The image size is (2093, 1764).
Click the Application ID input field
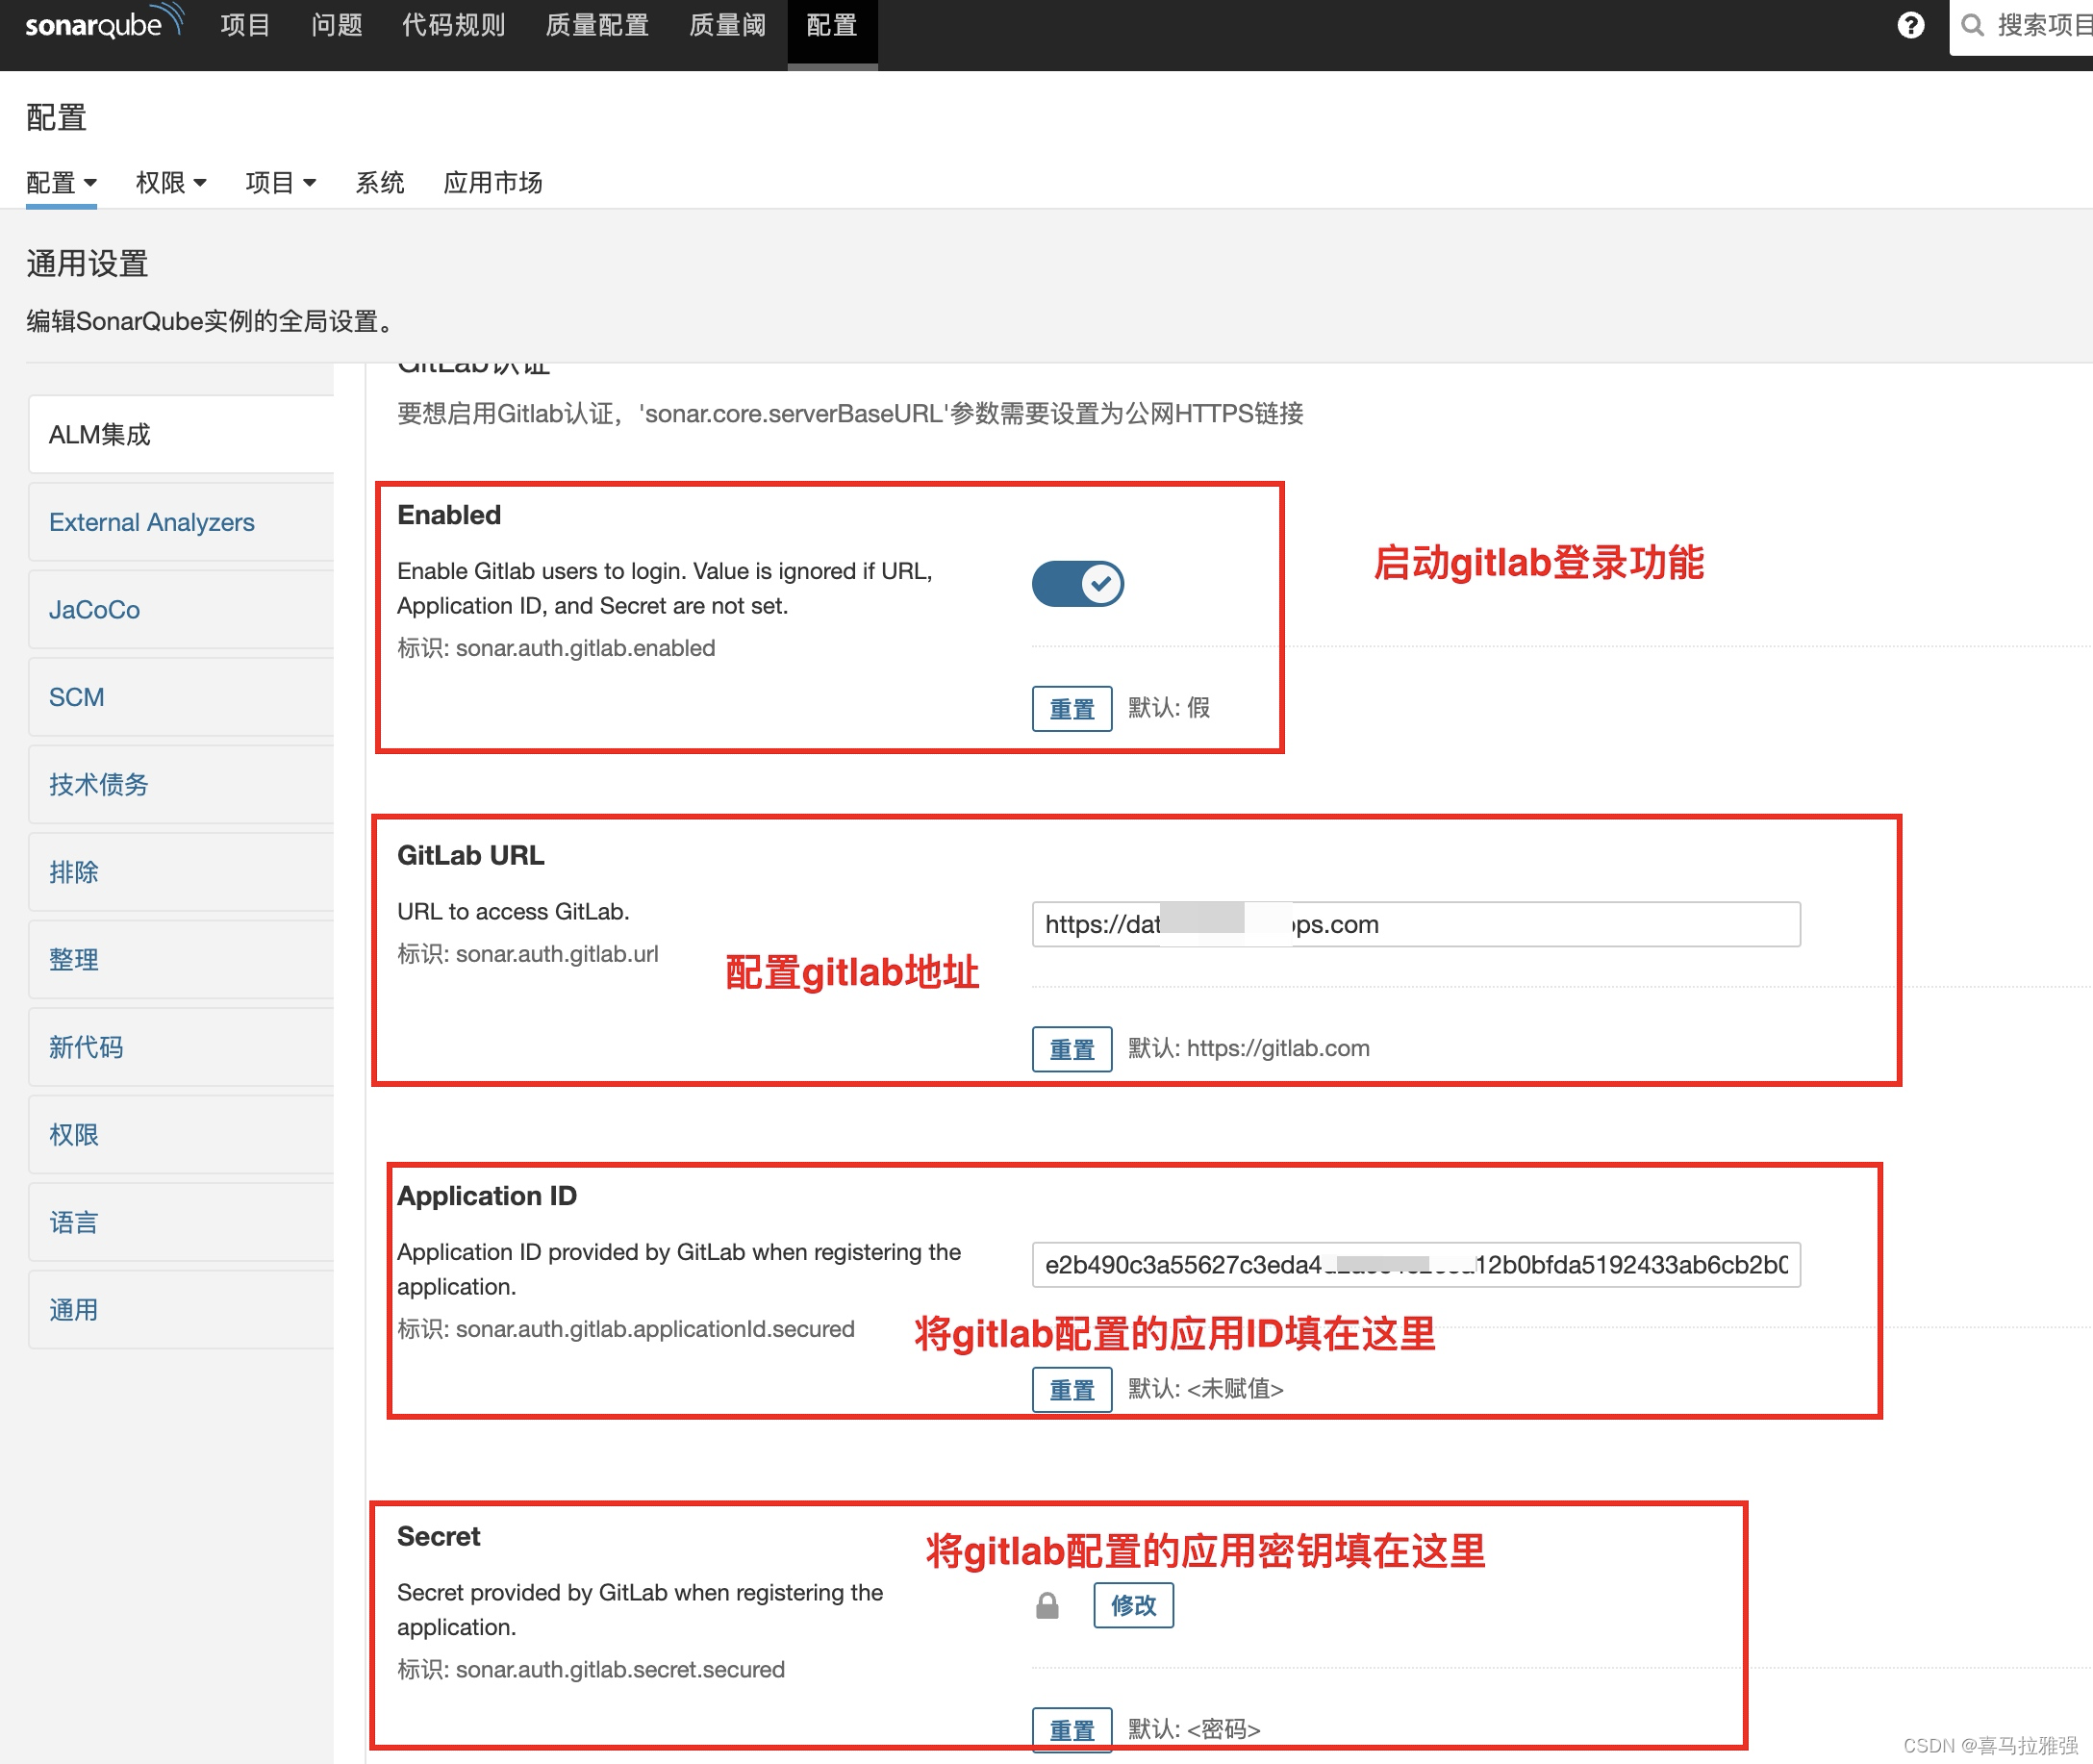click(x=1415, y=1265)
